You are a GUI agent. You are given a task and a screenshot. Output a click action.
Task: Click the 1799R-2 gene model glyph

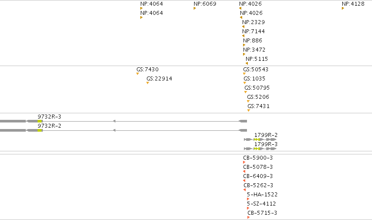[260, 140]
